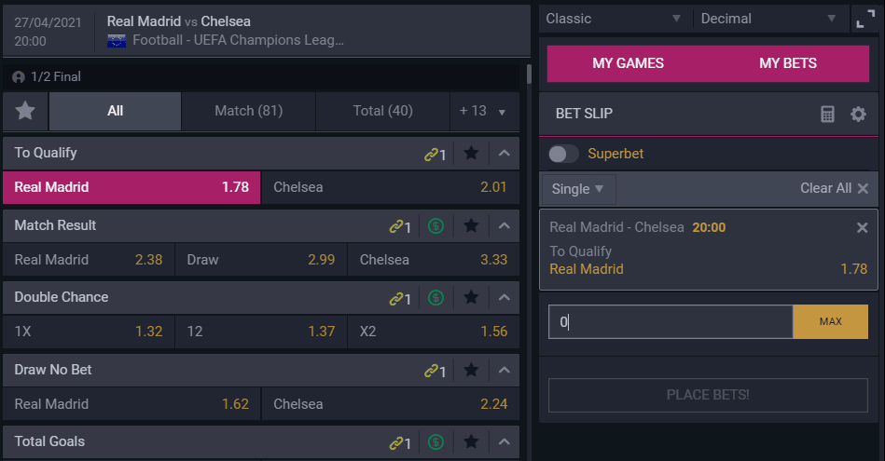Toggle Real Madrid 1.78 qualify selection
This screenshot has height=461, width=885.
pyautogui.click(x=131, y=187)
